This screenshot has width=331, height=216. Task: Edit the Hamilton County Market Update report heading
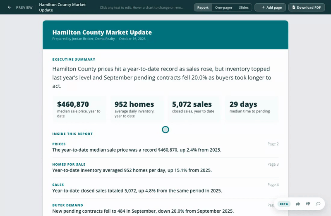(102, 33)
